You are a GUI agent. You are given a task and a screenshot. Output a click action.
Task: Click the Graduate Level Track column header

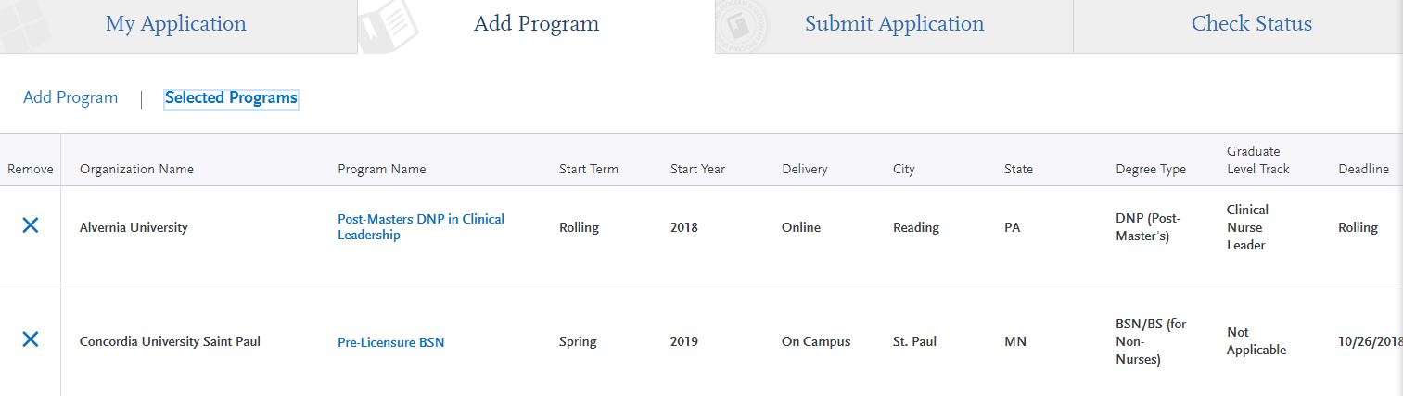pos(1257,160)
